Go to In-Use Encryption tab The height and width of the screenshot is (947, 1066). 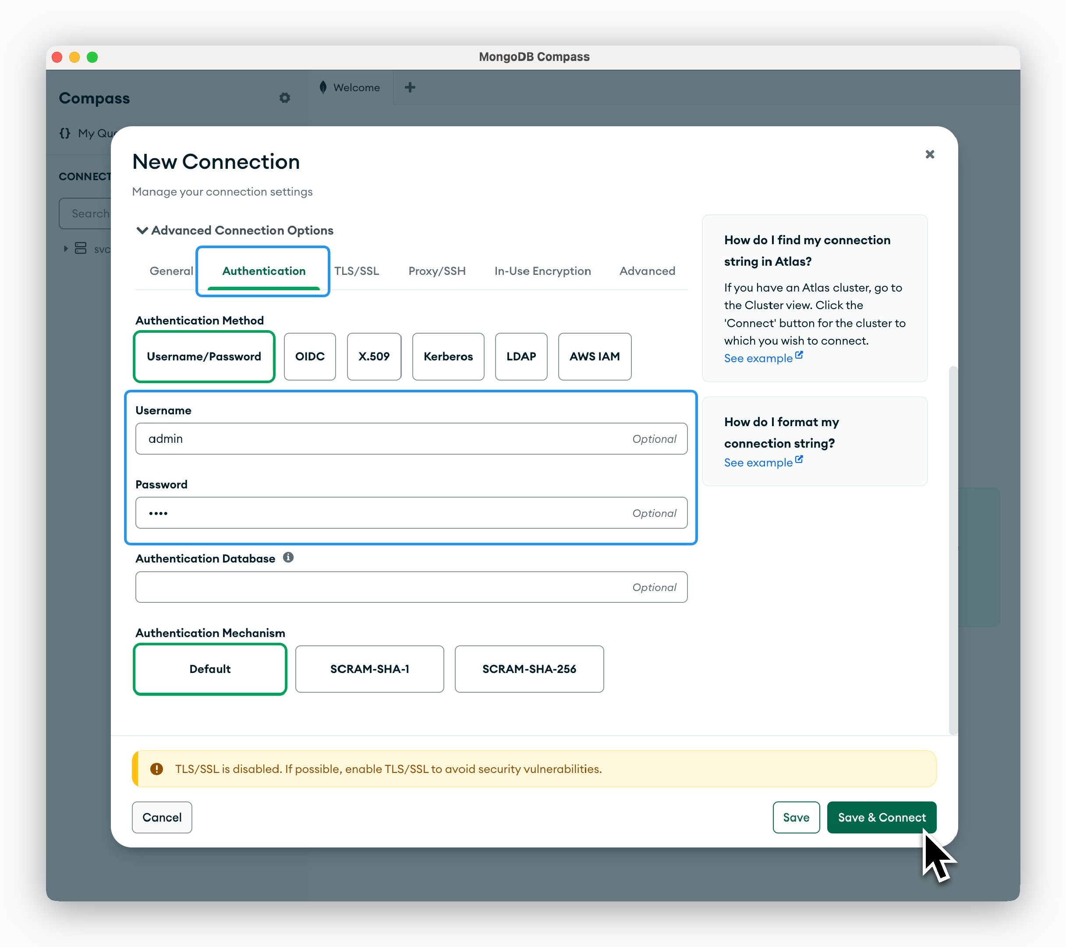(x=542, y=271)
